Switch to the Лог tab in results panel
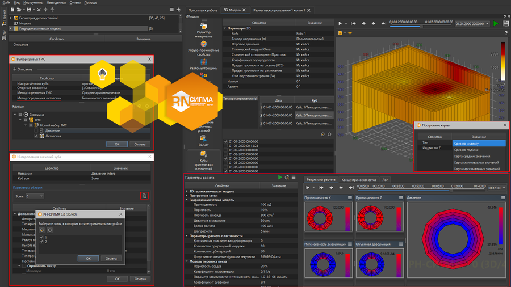Screen dimensions: 511x287 pyautogui.click(x=385, y=180)
